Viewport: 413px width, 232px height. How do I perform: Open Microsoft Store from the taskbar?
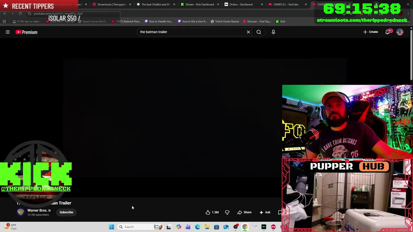tap(217, 227)
